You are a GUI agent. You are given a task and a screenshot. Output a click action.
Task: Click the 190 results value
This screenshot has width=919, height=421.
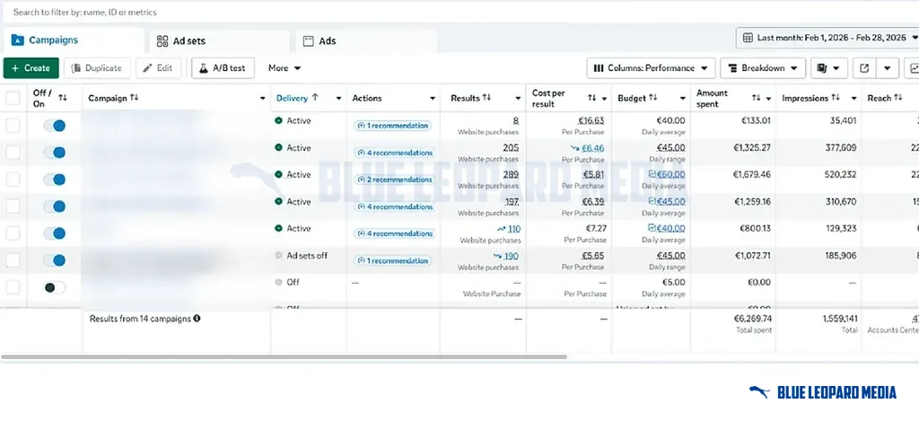511,256
